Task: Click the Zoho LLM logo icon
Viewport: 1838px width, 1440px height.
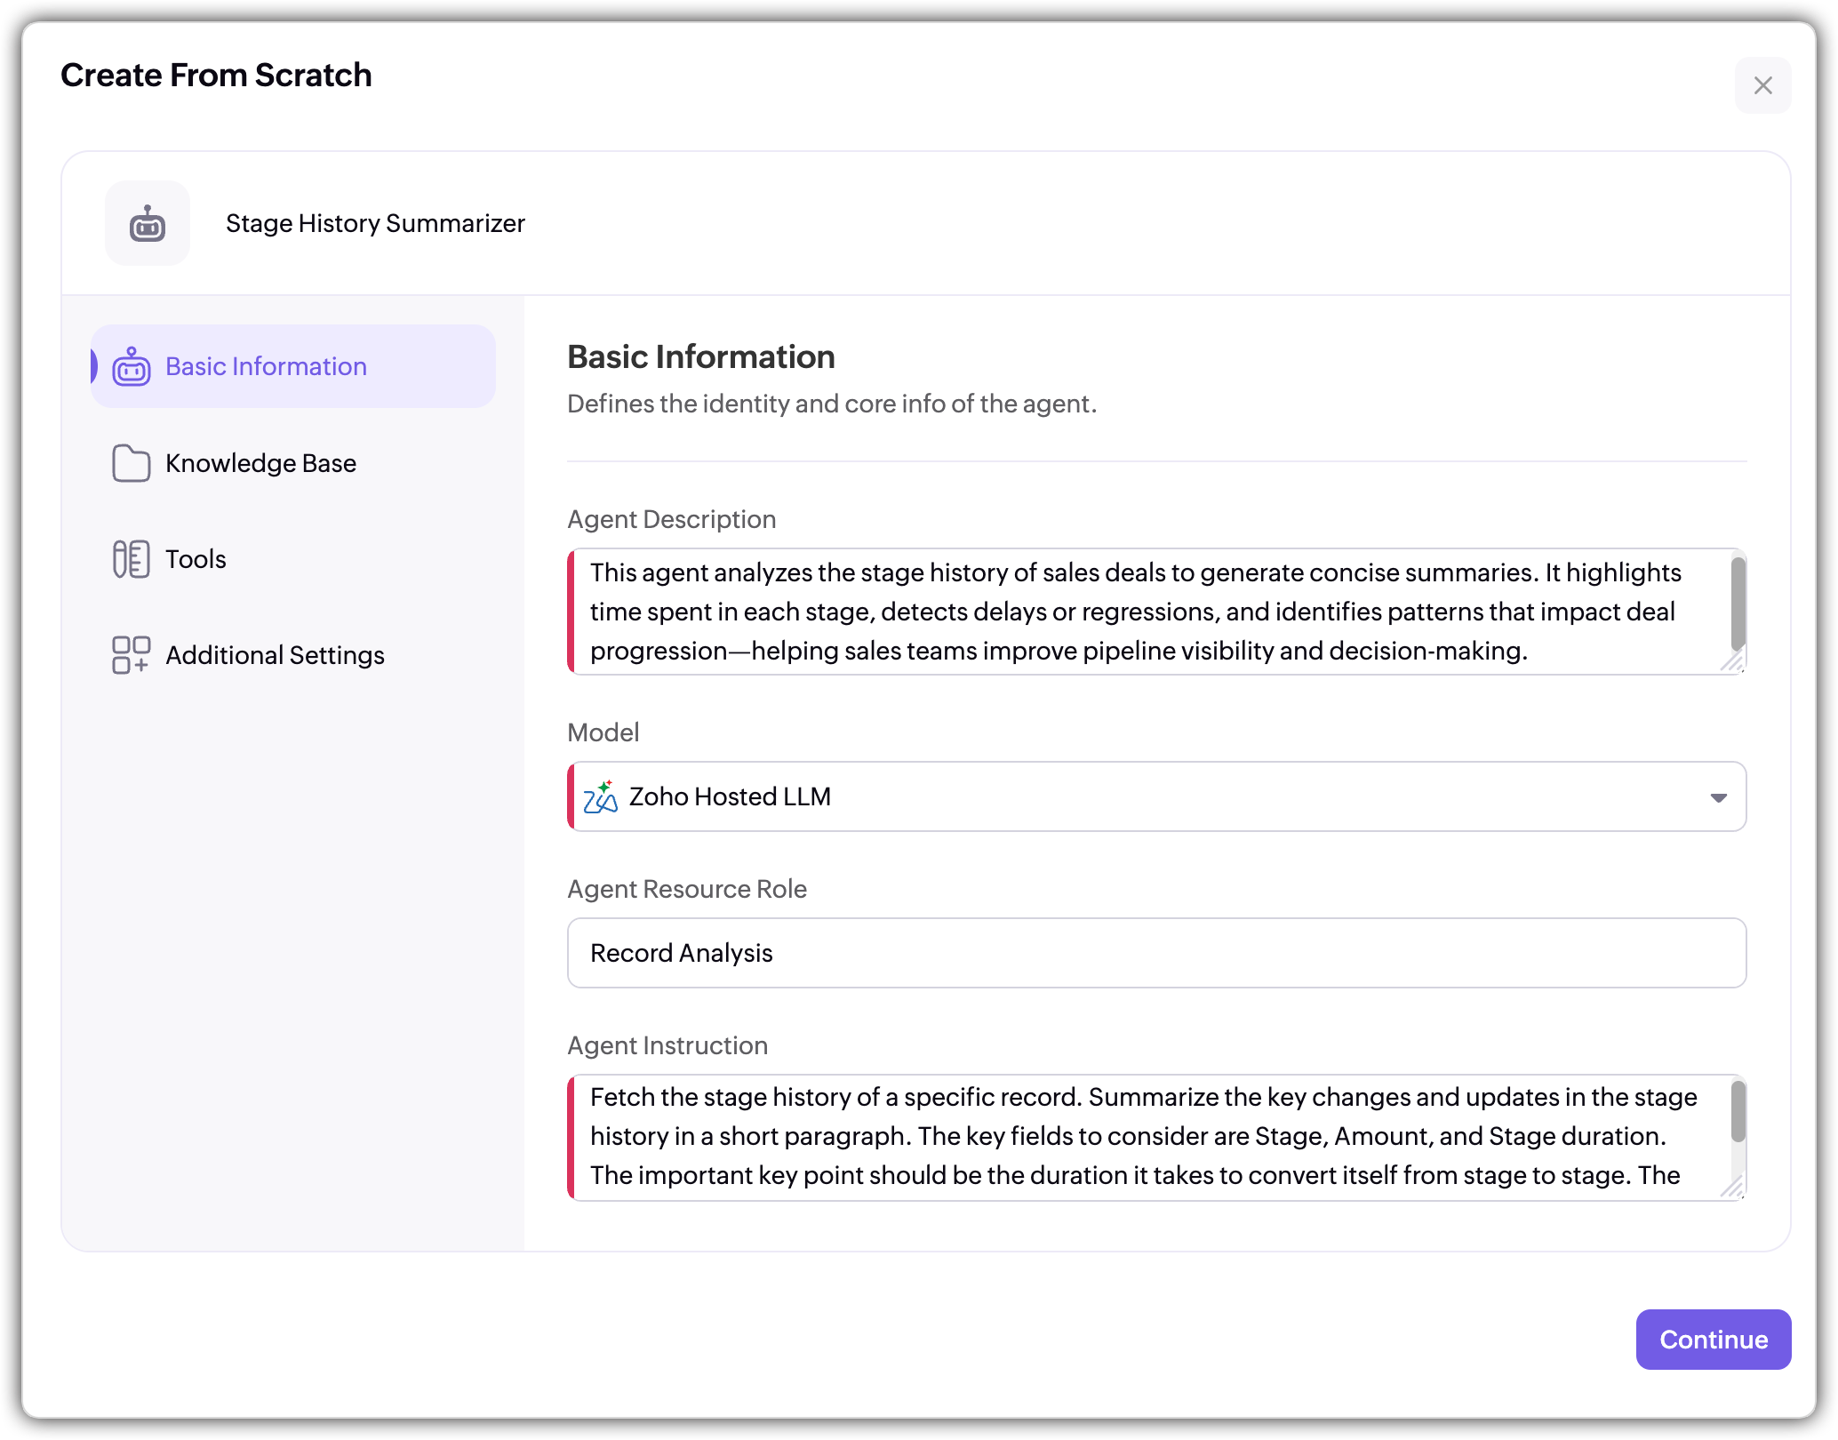Action: [601, 796]
